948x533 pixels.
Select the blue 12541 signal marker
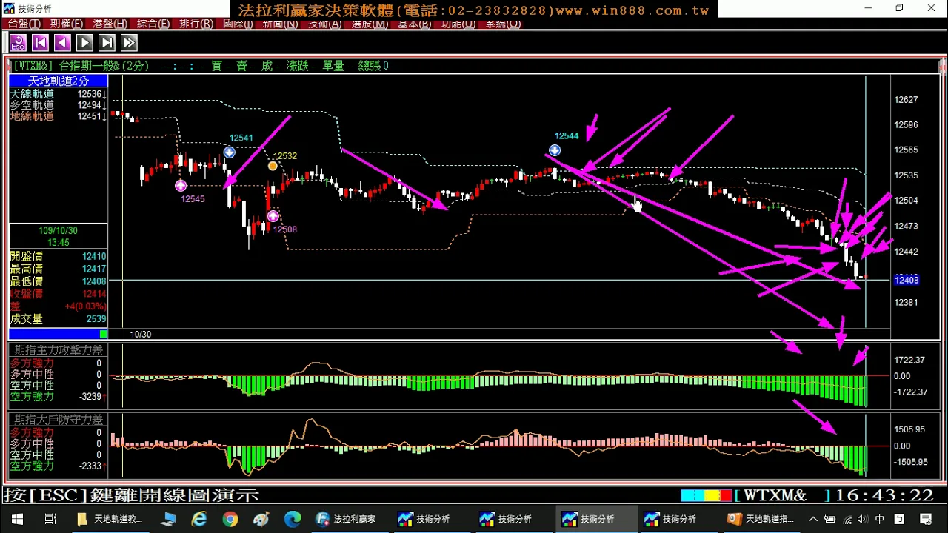pos(230,152)
